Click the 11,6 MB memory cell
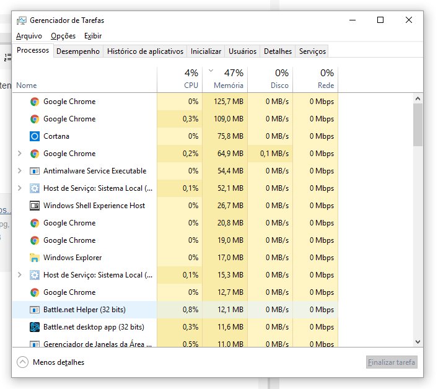The image size is (438, 389). [x=225, y=327]
